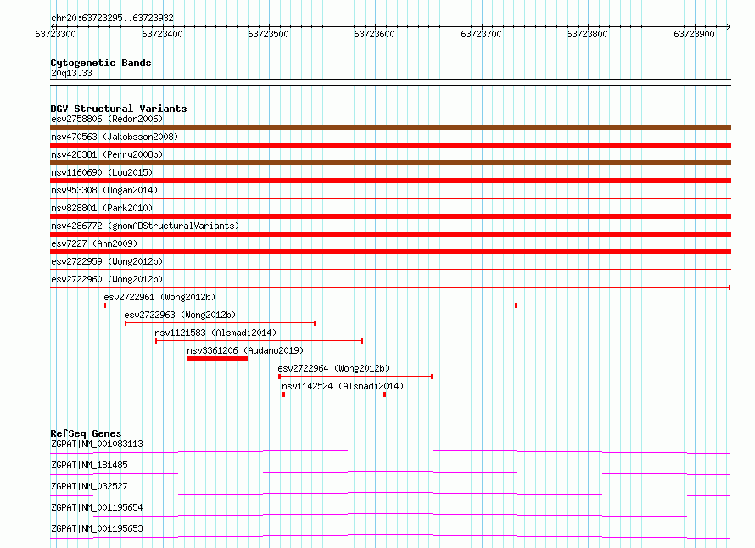Click the esv2722964 variant span line
The width and height of the screenshot is (755, 548).
tap(355, 377)
